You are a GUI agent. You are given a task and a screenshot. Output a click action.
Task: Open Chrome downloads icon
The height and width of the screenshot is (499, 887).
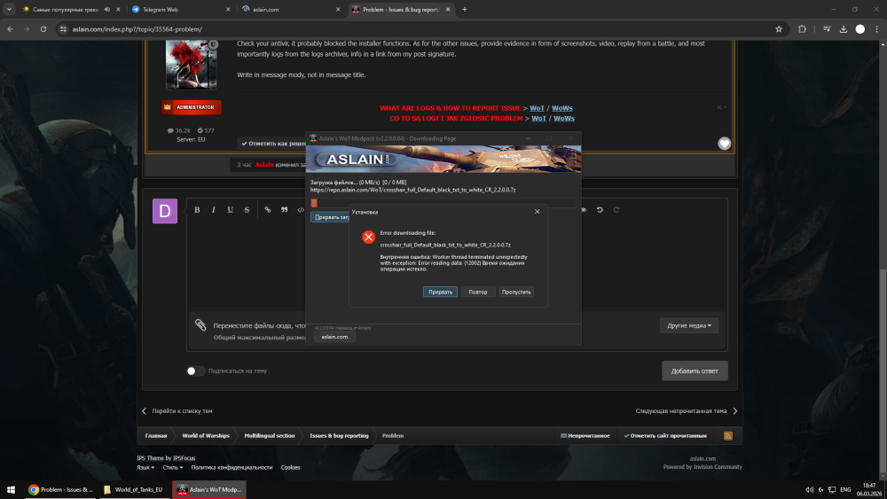pyautogui.click(x=843, y=29)
